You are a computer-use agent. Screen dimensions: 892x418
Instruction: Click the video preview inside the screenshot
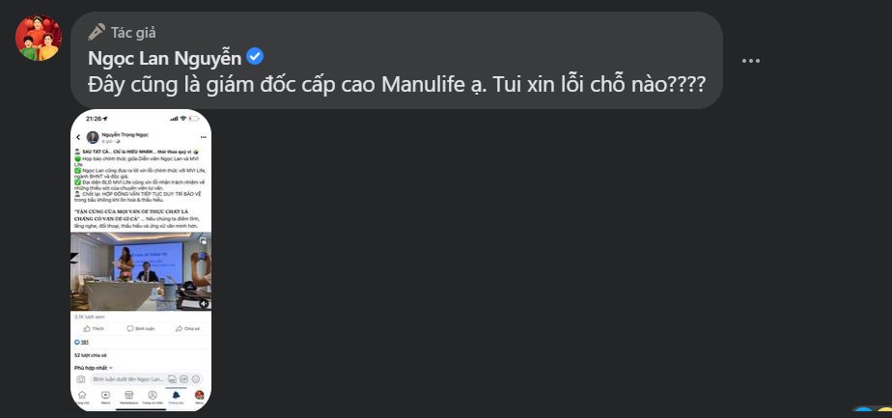[x=141, y=271]
